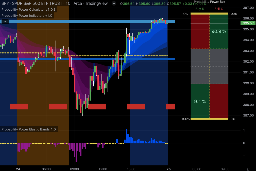Click the 9.1 % buy probability zone
The height and width of the screenshot is (171, 256).
pos(200,101)
